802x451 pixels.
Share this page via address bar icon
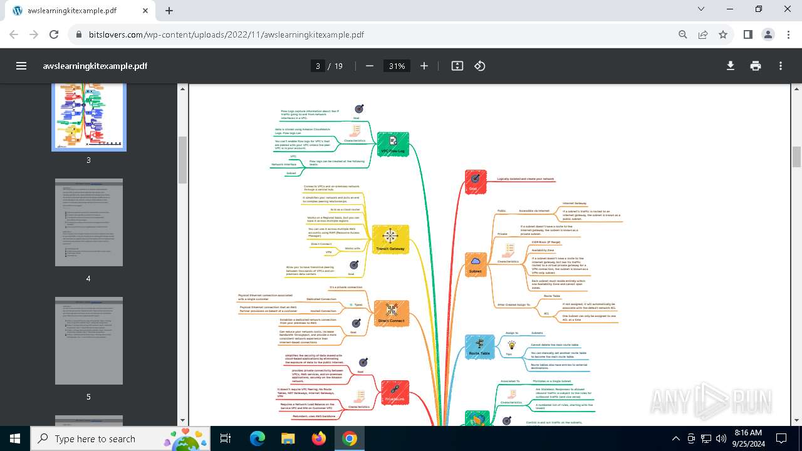coord(703,34)
